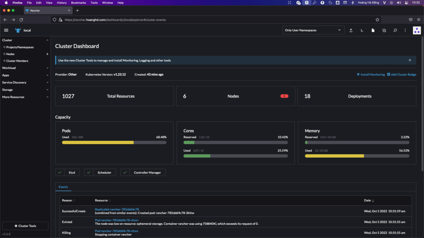Open Projects/Namespaces in sidebar

[20, 47]
